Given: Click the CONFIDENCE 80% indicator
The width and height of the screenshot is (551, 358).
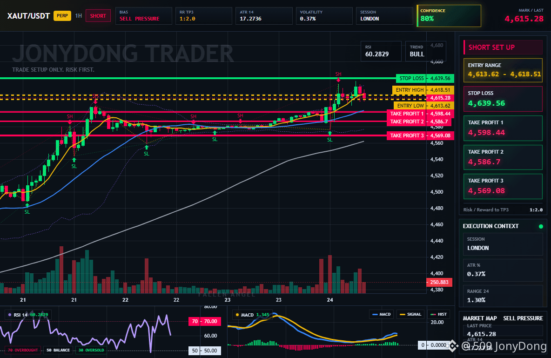Looking at the screenshot, I should [x=449, y=16].
